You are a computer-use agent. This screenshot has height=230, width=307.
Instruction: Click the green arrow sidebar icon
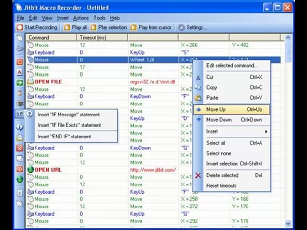coord(20,82)
